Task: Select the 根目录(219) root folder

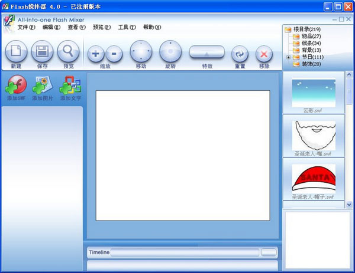Action: click(x=306, y=29)
